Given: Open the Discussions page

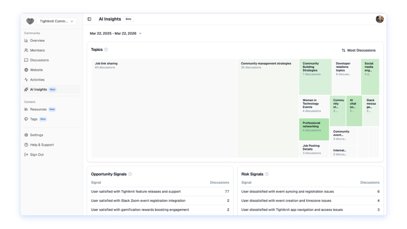Looking at the screenshot, I should [x=51, y=60].
